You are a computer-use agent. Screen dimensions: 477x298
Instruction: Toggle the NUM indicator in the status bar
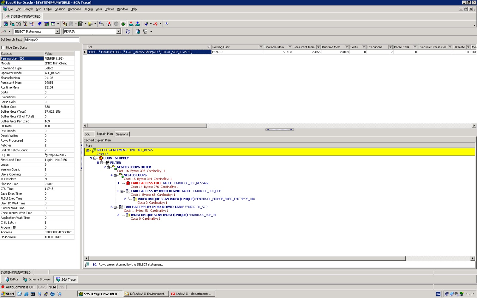point(52,287)
